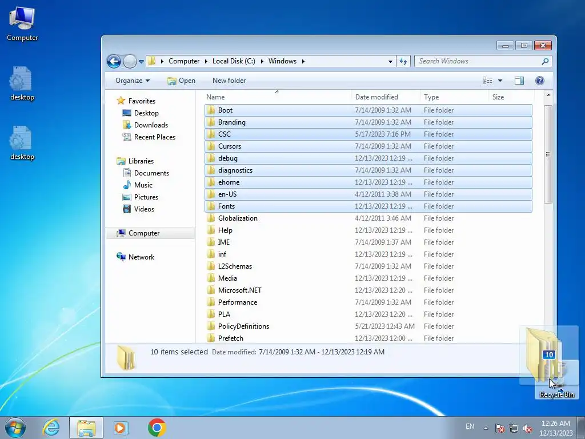The image size is (585, 439).
Task: Click the Media folder icon
Action: click(211, 278)
